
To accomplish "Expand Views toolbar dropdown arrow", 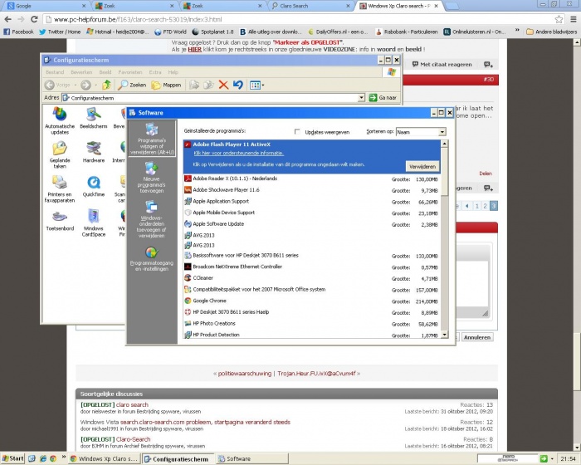I will click(263, 86).
